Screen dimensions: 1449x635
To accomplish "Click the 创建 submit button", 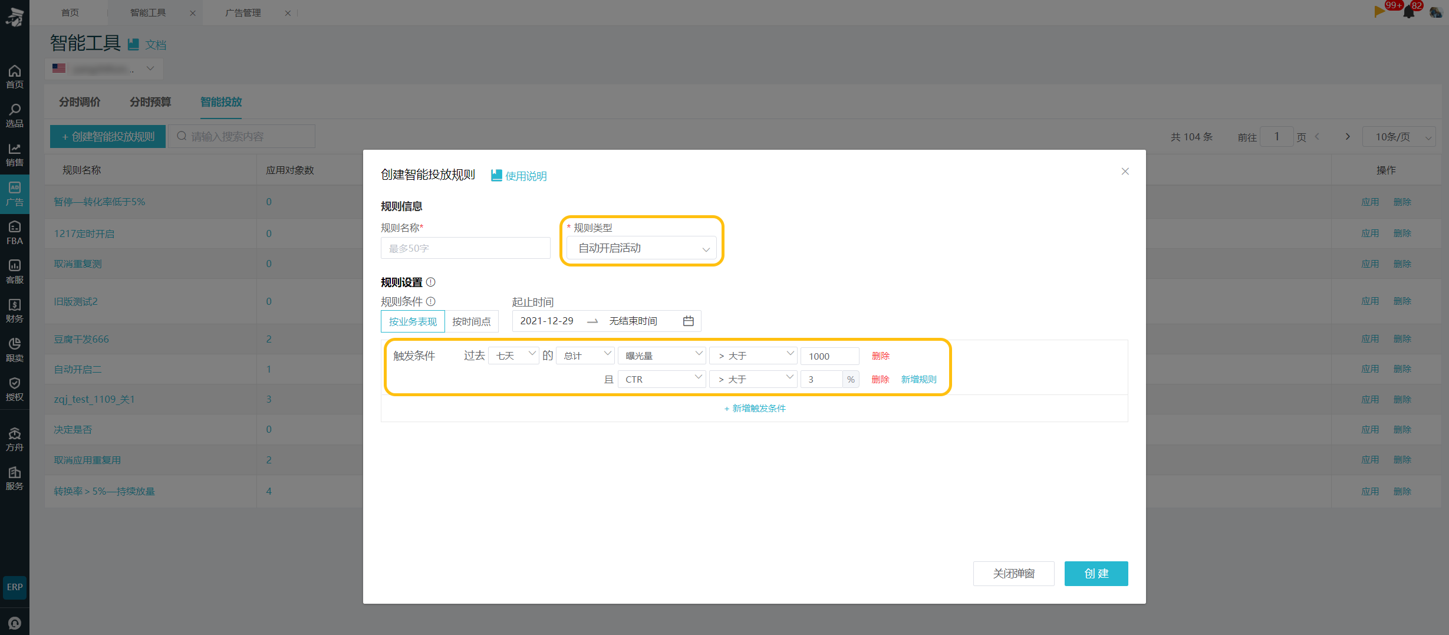I will (x=1096, y=574).
